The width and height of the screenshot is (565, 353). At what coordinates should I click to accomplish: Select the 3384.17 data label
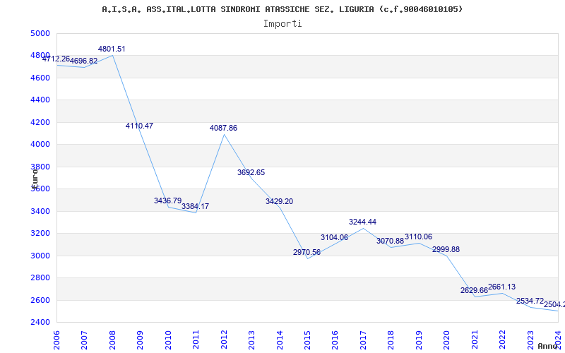coord(196,206)
